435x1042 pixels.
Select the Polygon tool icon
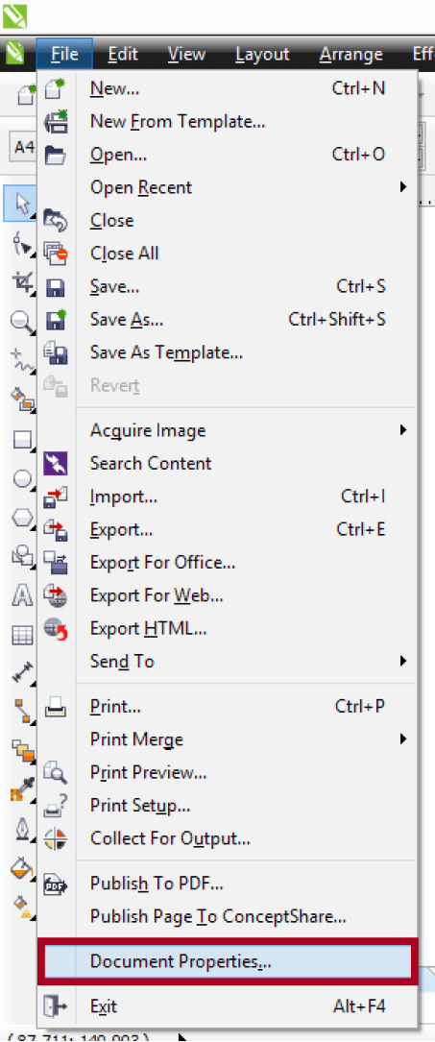(x=22, y=519)
